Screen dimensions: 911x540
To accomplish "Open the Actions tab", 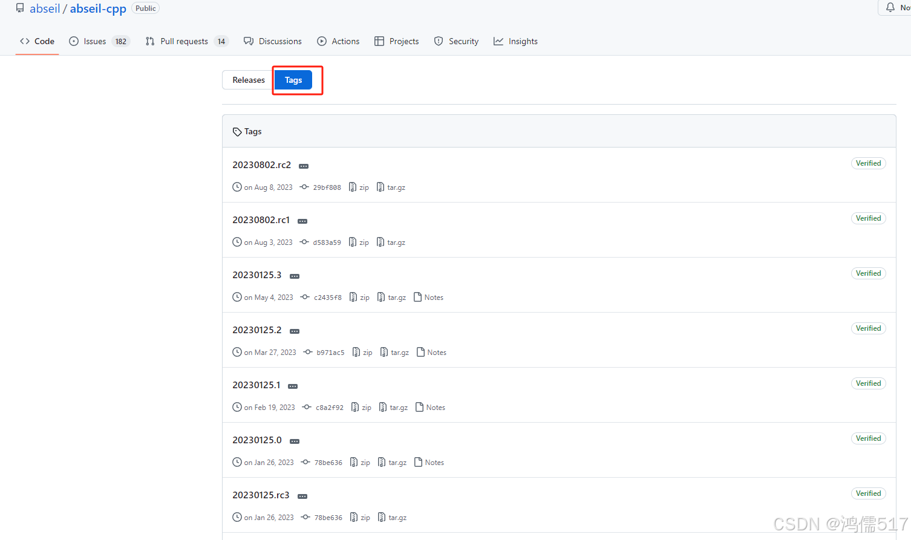I will pos(338,41).
